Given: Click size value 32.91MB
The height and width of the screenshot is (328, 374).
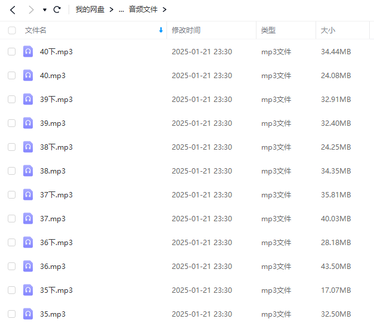Looking at the screenshot, I should 336,99.
